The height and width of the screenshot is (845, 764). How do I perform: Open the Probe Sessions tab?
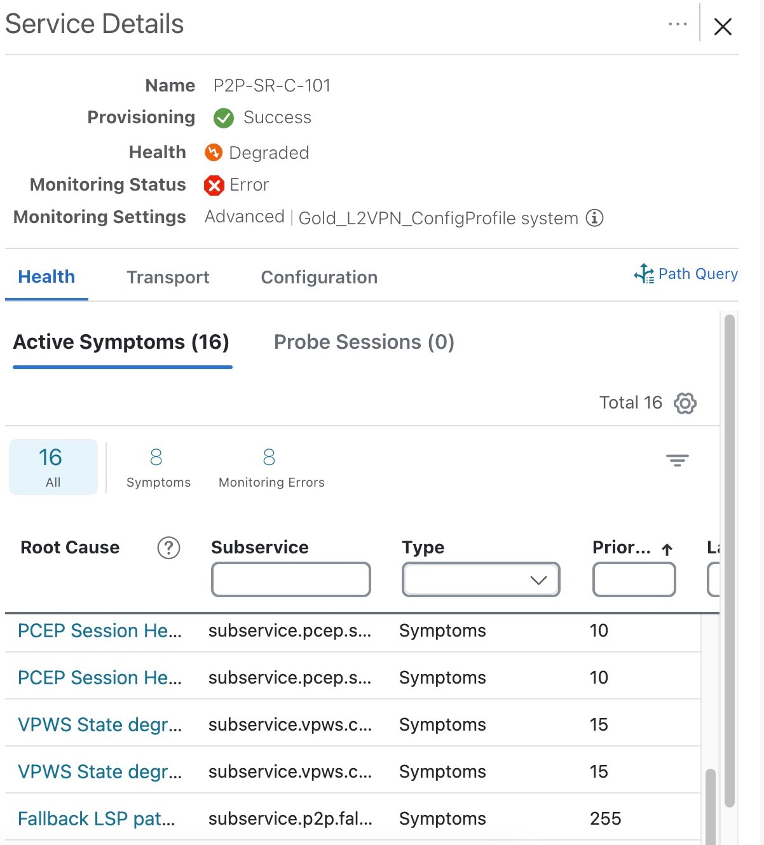click(x=364, y=342)
